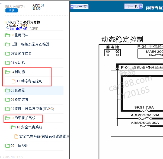Collapse the 08约束保护系统 open folder icon
163x159 pixels.
(x=8, y=118)
